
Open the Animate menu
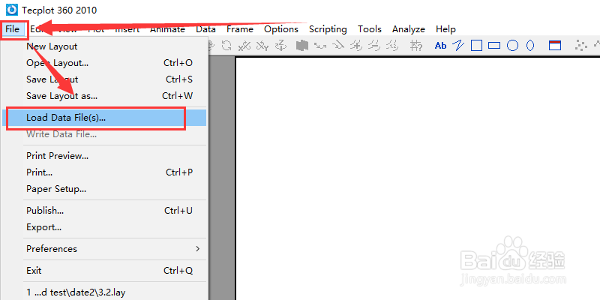coord(167,29)
